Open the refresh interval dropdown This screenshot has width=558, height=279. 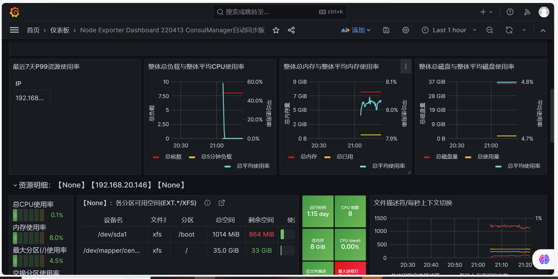click(524, 30)
